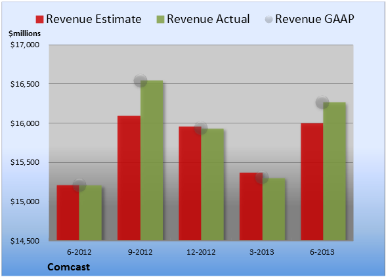386x277 pixels.
Task: Click the "$16,000" y-axis label
Action: pyautogui.click(x=25, y=123)
